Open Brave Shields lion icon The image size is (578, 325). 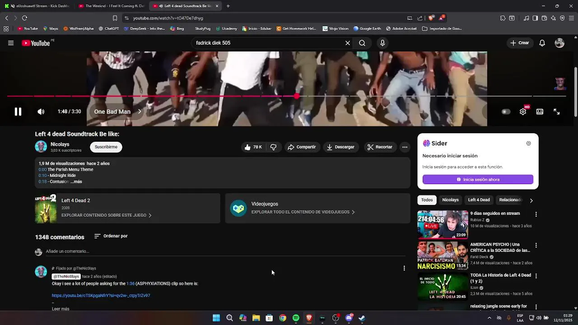431,18
